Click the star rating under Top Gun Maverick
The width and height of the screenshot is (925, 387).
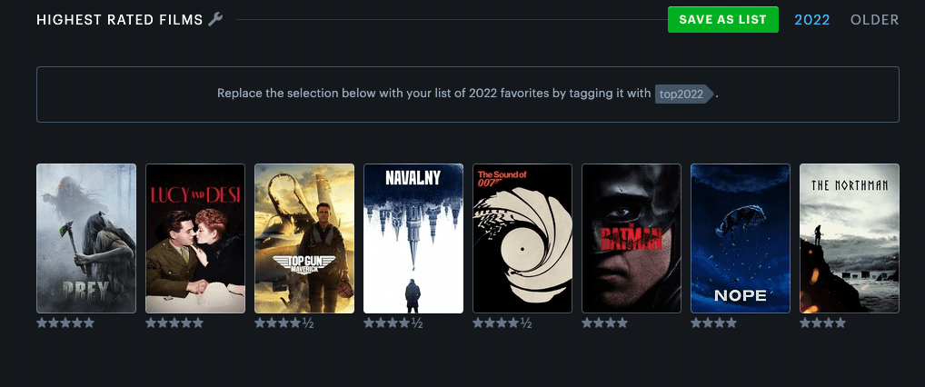pos(283,322)
